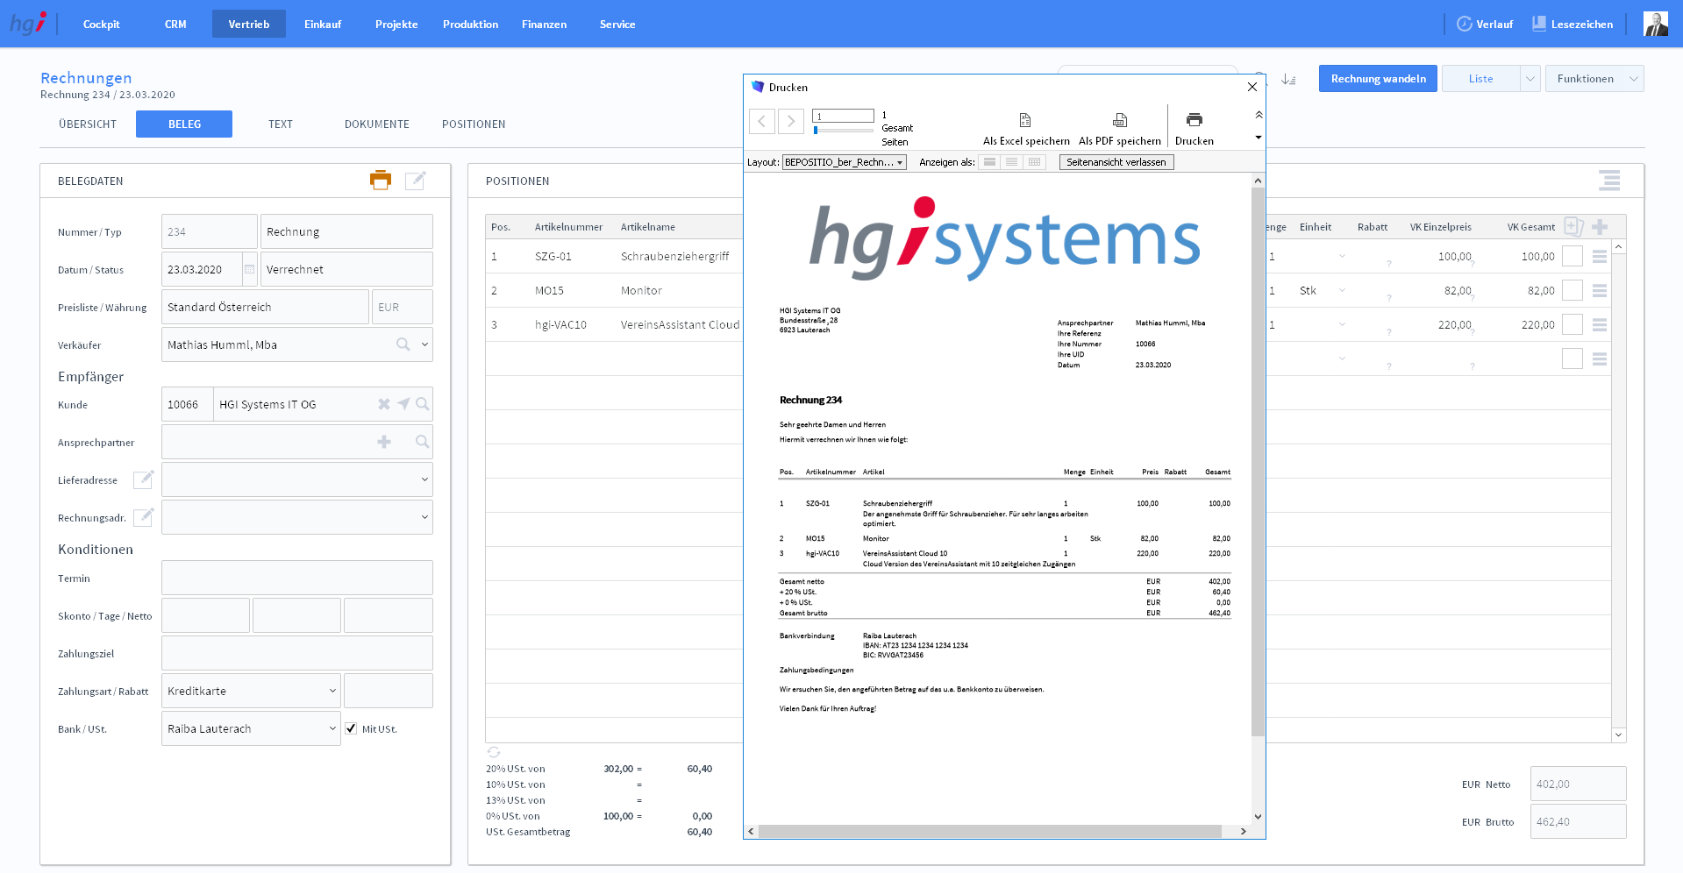The width and height of the screenshot is (1683, 873).
Task: Click Seitenansicht verlassen button
Action: pyautogui.click(x=1116, y=162)
